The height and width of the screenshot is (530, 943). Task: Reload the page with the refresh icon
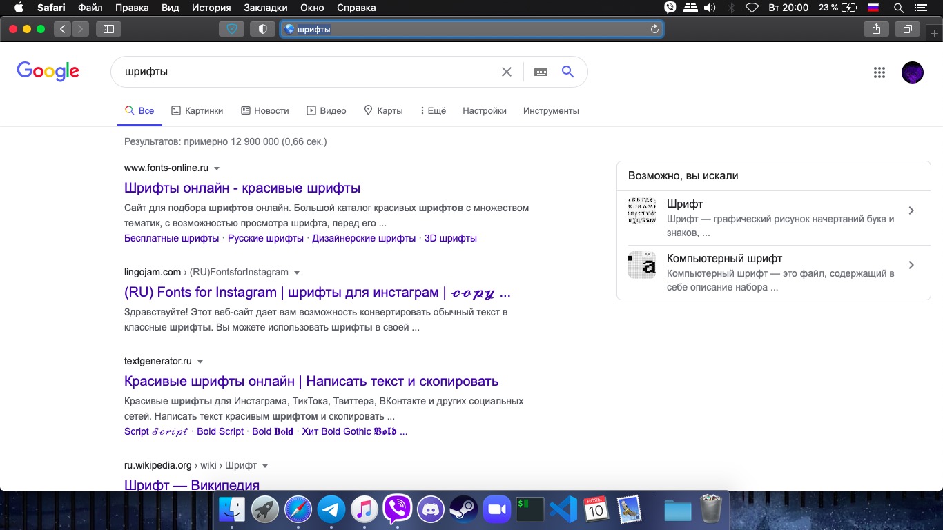654,29
